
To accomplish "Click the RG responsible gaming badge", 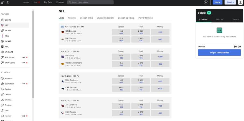I will tap(206, 2).
